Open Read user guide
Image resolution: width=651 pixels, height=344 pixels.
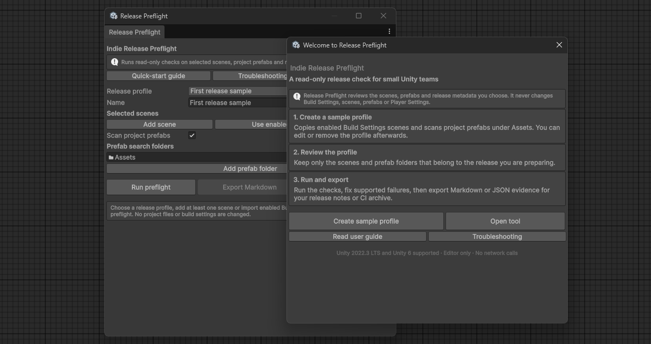pos(358,237)
